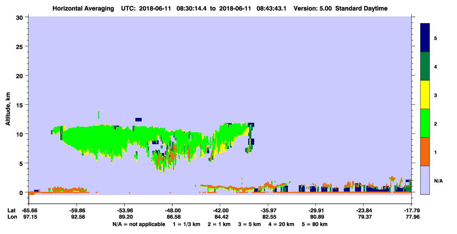Click the yellow colorbar segment labeled 3
Screen dimensions: 457x234
(425, 95)
